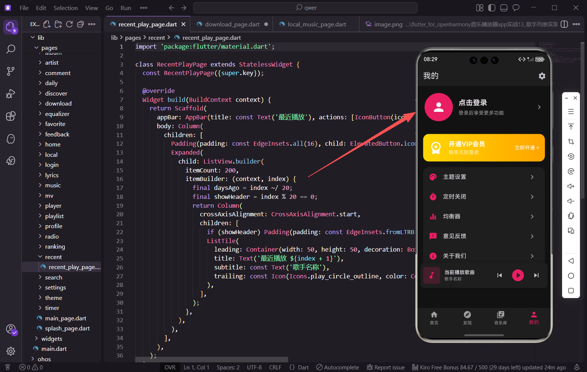The height and width of the screenshot is (372, 587).
Task: Select the Discover tab in phone bottom navigation
Action: [x=467, y=318]
